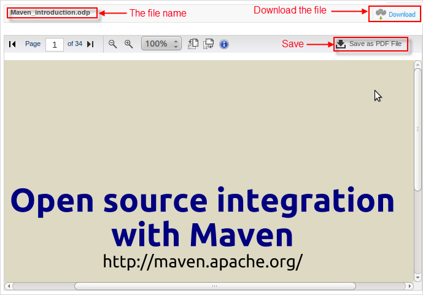Click the Download link

coord(402,14)
